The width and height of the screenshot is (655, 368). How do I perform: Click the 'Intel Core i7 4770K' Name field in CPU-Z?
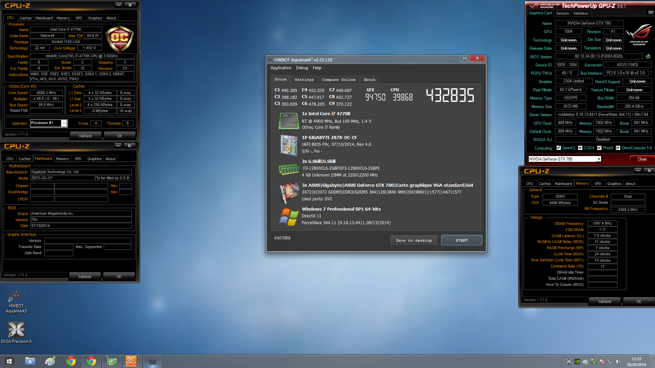66,29
